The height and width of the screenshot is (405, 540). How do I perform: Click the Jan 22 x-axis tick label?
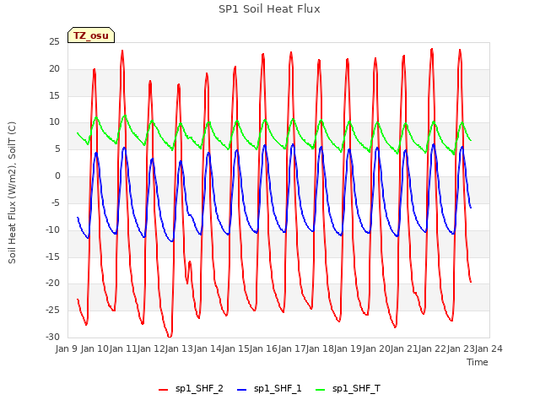point(432,348)
